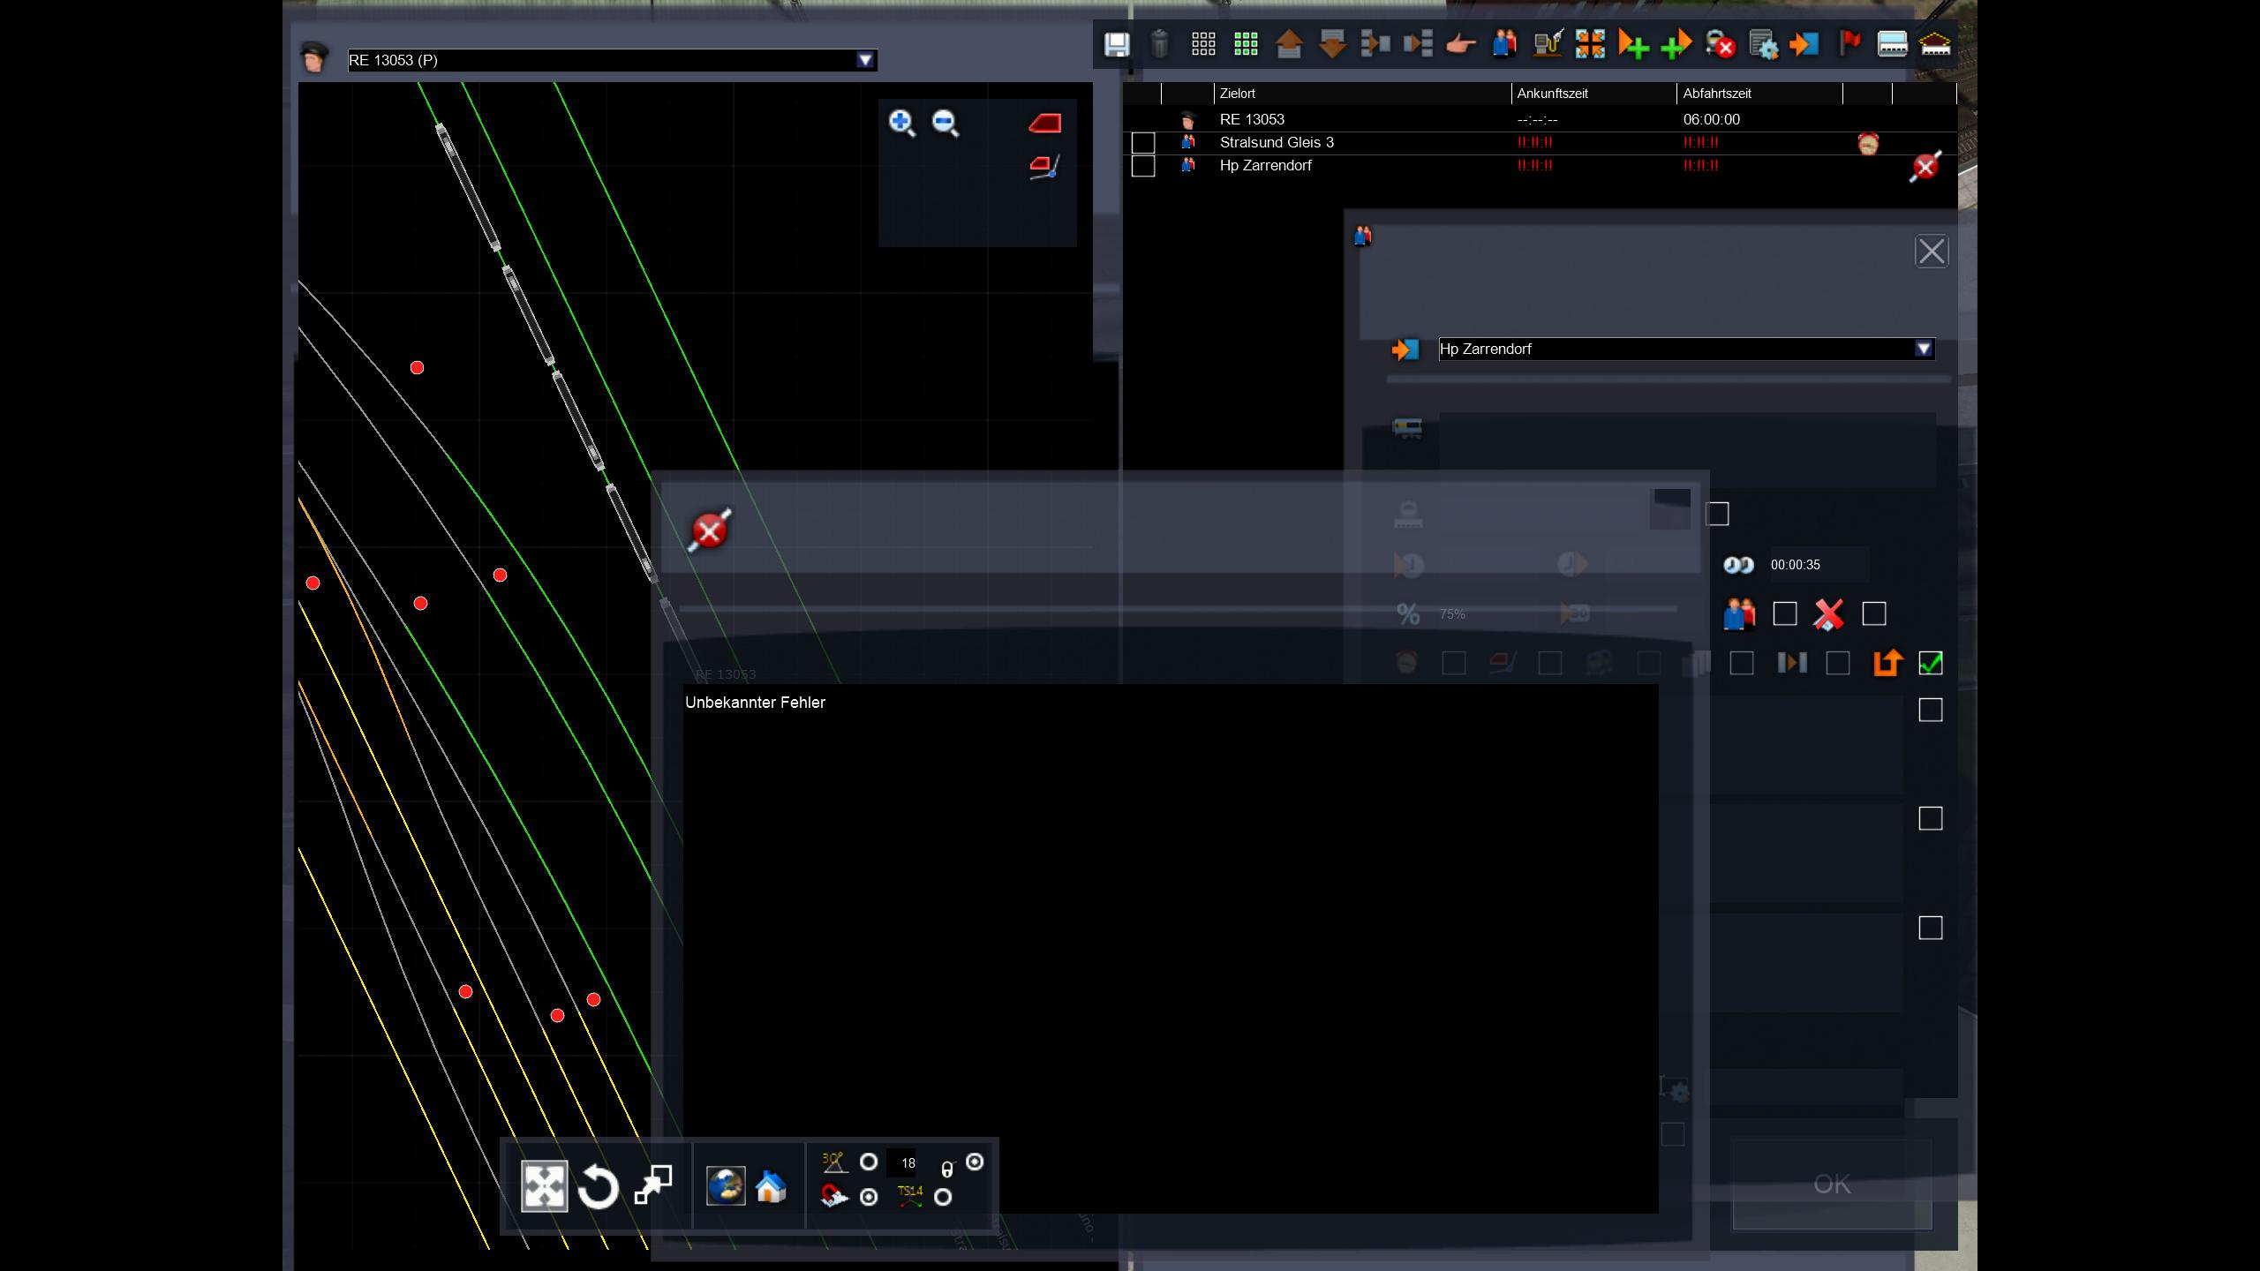Click the pointing hand toolbar icon
2260x1271 pixels.
[1461, 43]
